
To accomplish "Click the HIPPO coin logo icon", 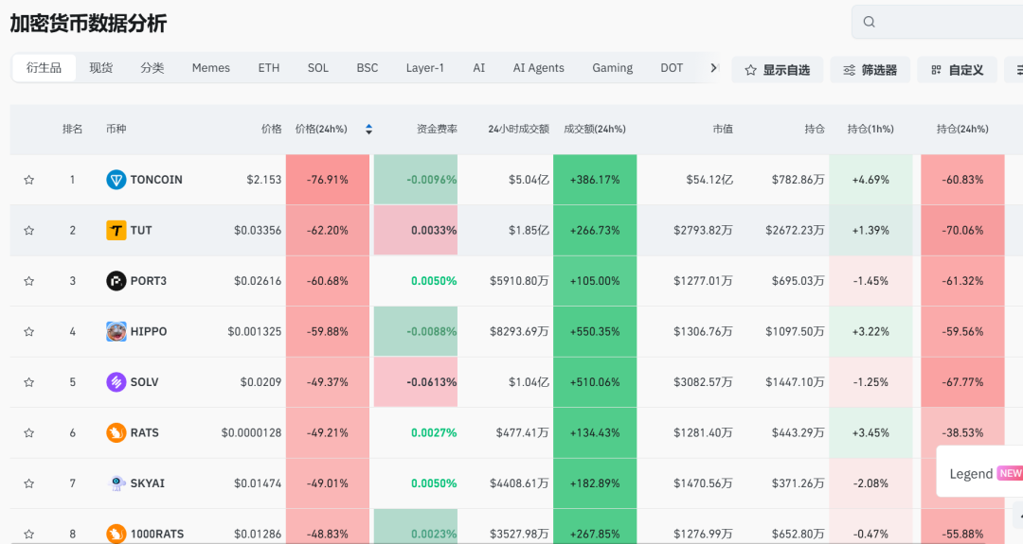I will point(116,331).
